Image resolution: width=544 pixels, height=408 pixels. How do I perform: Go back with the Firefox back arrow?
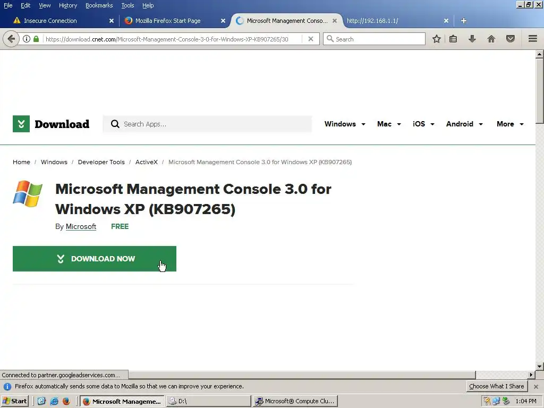[11, 39]
